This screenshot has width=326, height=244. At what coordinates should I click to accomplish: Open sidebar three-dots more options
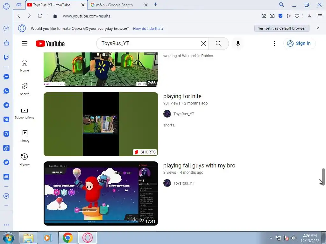[6, 225]
